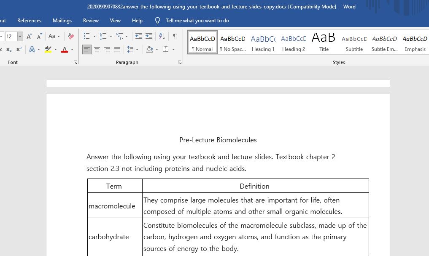Open the Help tab
The image size is (429, 256).
(x=137, y=21)
